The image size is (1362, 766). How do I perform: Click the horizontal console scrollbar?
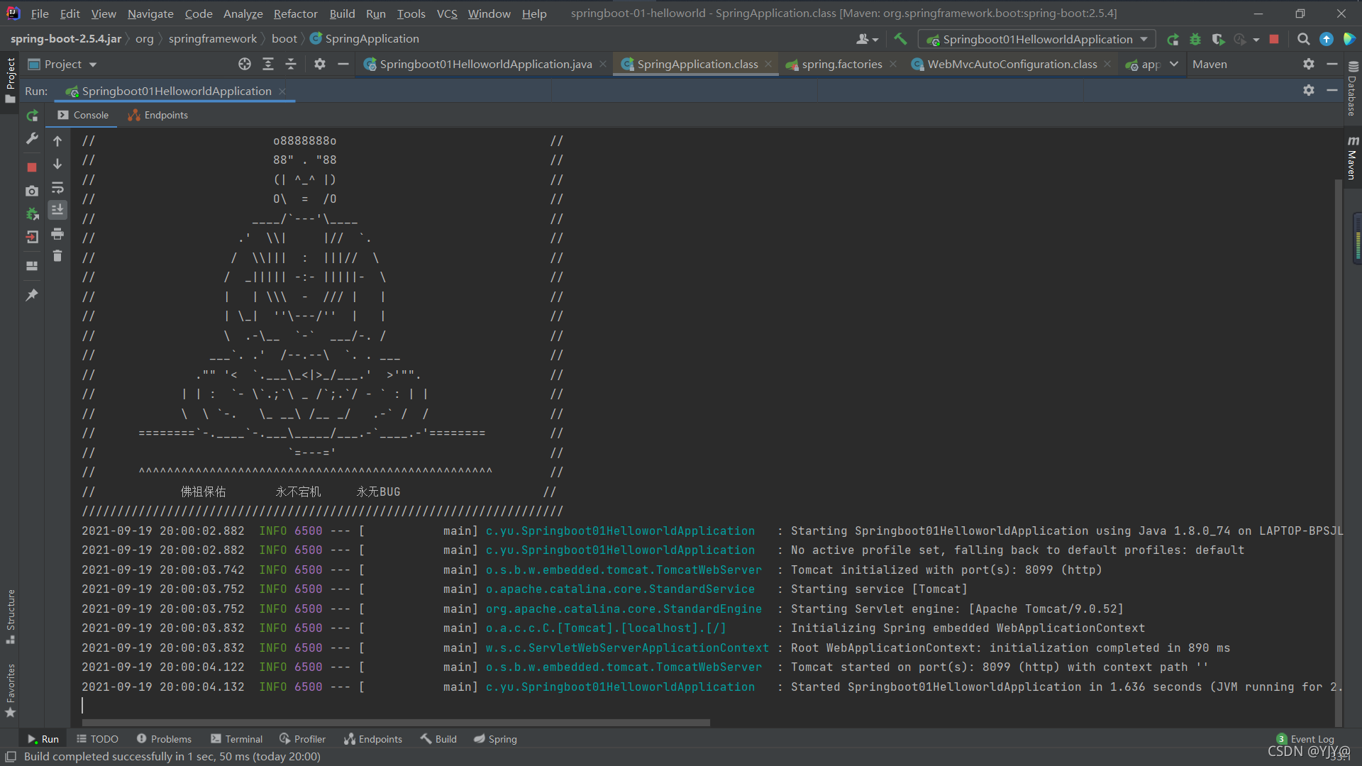click(394, 723)
